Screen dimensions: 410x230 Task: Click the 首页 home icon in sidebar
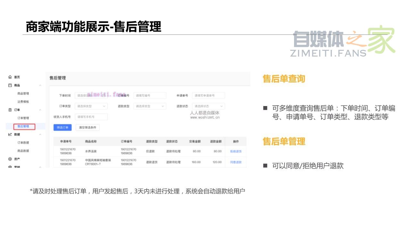(10, 77)
